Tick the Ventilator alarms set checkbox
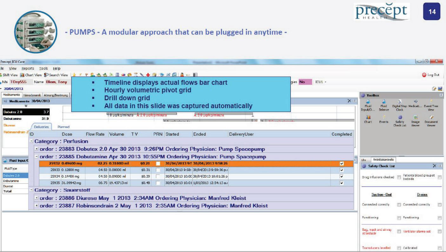Image resolution: width=446 pixels, height=252 pixels. [x=440, y=231]
